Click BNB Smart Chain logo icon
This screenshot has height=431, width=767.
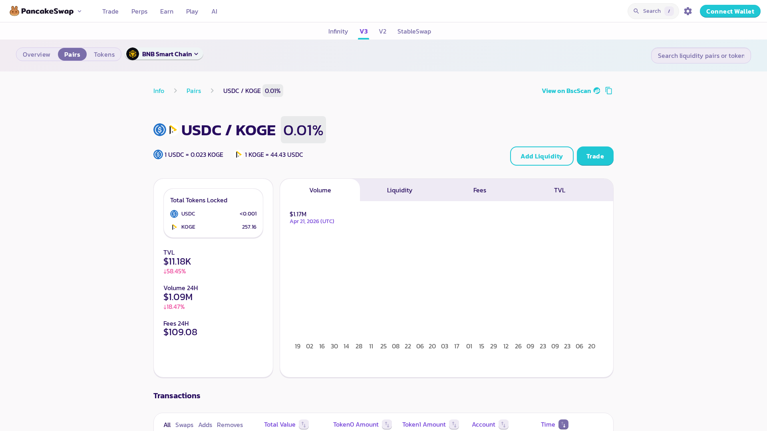coord(133,54)
